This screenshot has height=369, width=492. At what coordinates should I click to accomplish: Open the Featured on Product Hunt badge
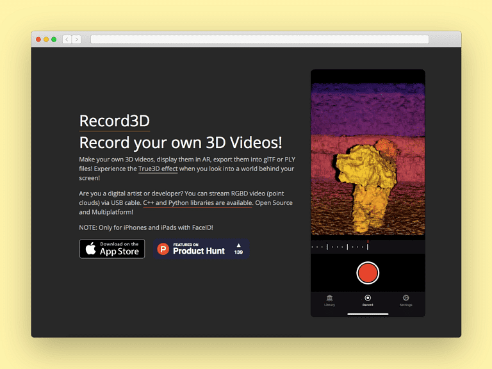click(x=201, y=249)
